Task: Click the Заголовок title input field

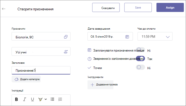Action: tap(41, 70)
